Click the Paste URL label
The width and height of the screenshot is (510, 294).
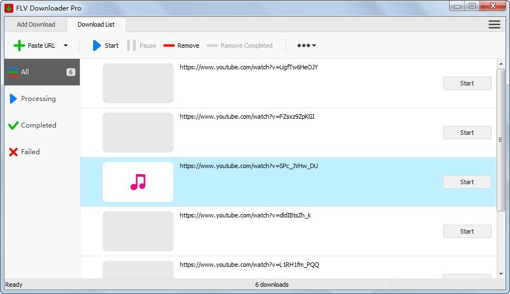pos(42,45)
